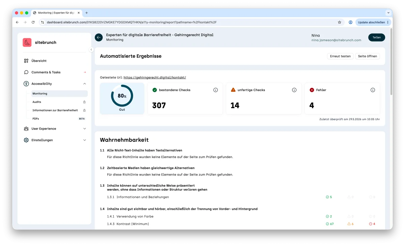Click the site info icon in the address bar
The width and height of the screenshot is (405, 246).
click(x=43, y=22)
